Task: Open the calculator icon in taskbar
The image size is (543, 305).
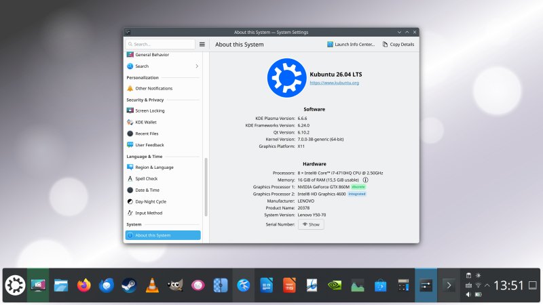Action: coord(403,285)
